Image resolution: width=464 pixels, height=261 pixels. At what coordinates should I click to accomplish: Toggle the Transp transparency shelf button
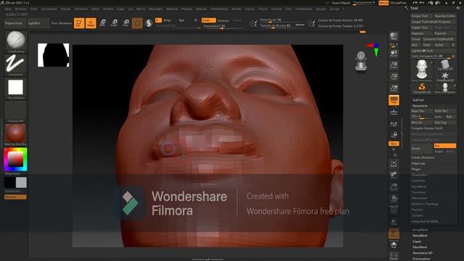click(394, 222)
